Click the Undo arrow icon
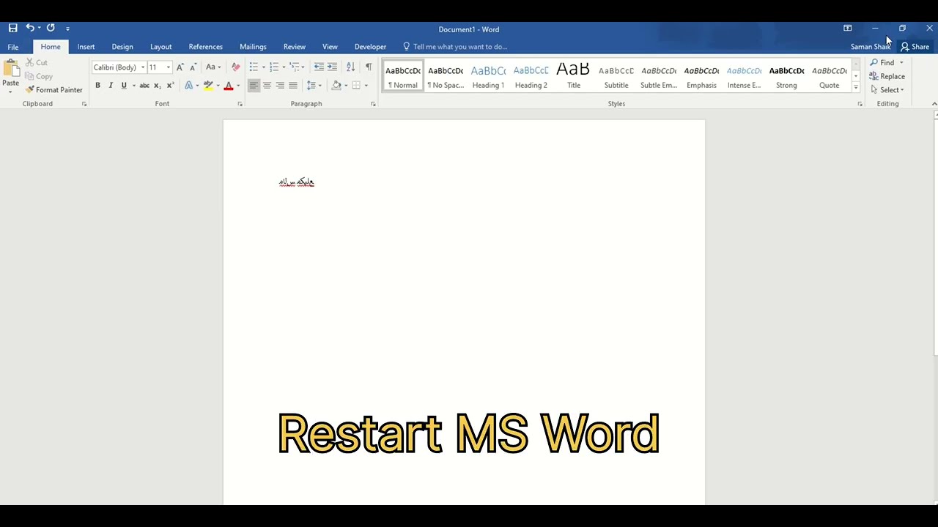Viewport: 938px width, 527px height. (30, 28)
